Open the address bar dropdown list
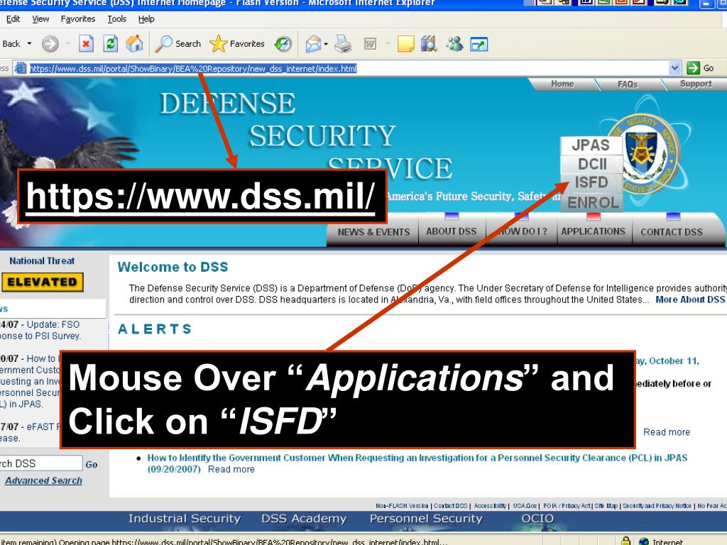Viewport: 727px width, 545px height. coord(674,68)
